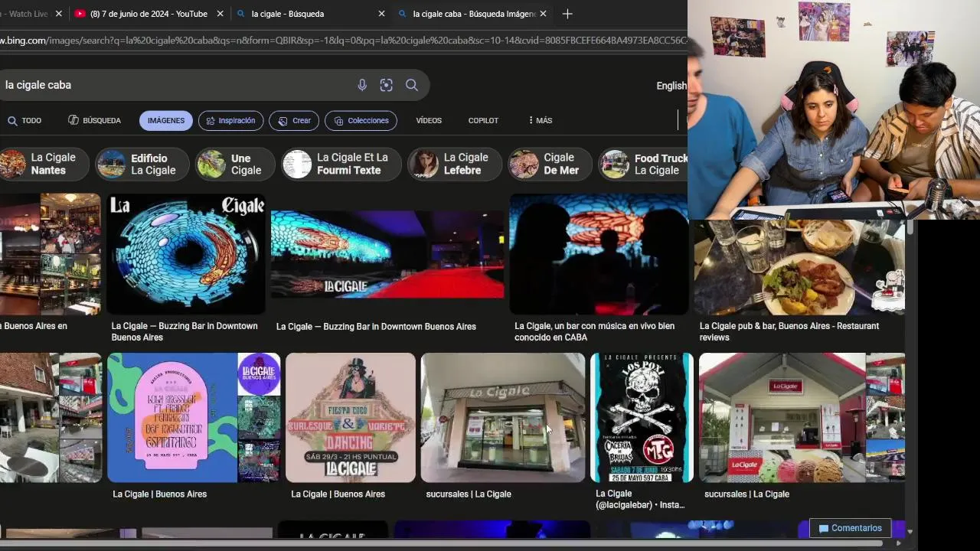Viewport: 980px width, 551px height.
Task: Go to the VÍDEOS category
Action: click(x=429, y=120)
